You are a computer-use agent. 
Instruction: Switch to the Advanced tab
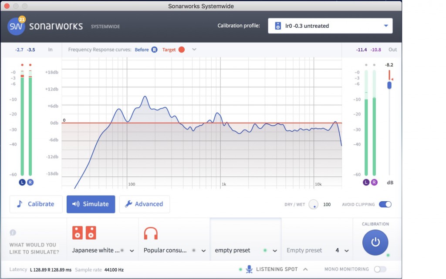pos(145,204)
